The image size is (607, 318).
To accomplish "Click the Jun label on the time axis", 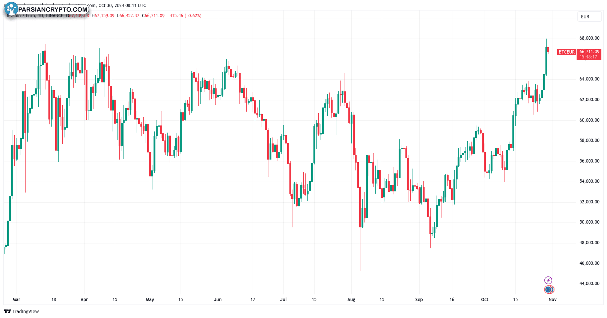I will (218, 300).
